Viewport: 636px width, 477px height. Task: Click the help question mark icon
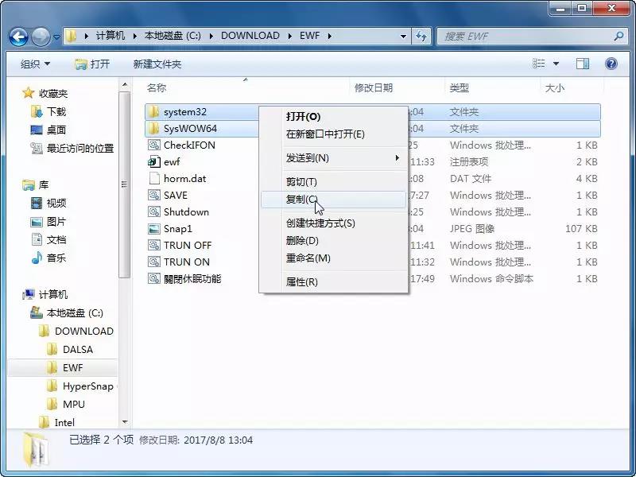click(x=611, y=64)
